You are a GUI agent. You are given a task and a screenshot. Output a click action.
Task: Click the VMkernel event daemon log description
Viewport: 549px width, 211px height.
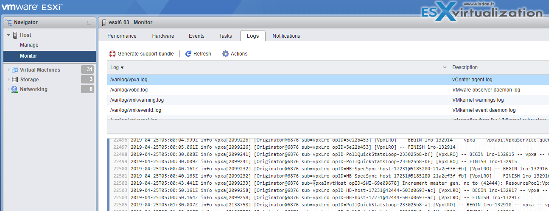(x=484, y=110)
